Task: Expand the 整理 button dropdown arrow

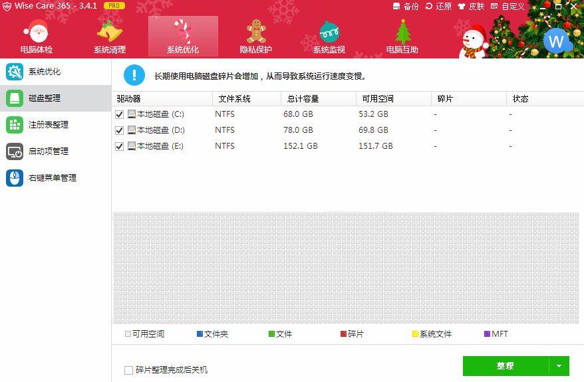Action: pos(559,366)
